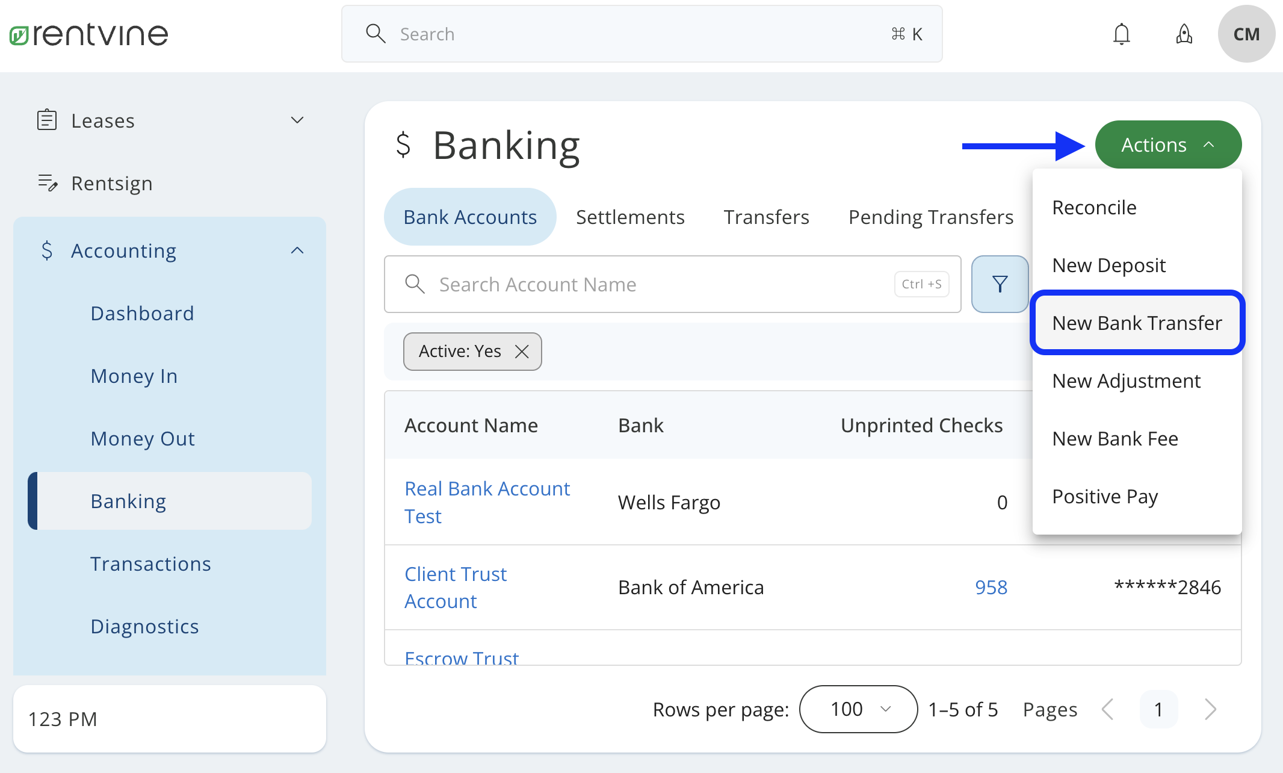The width and height of the screenshot is (1283, 773).
Task: Click the filter icon beside account search
Action: pos(999,284)
